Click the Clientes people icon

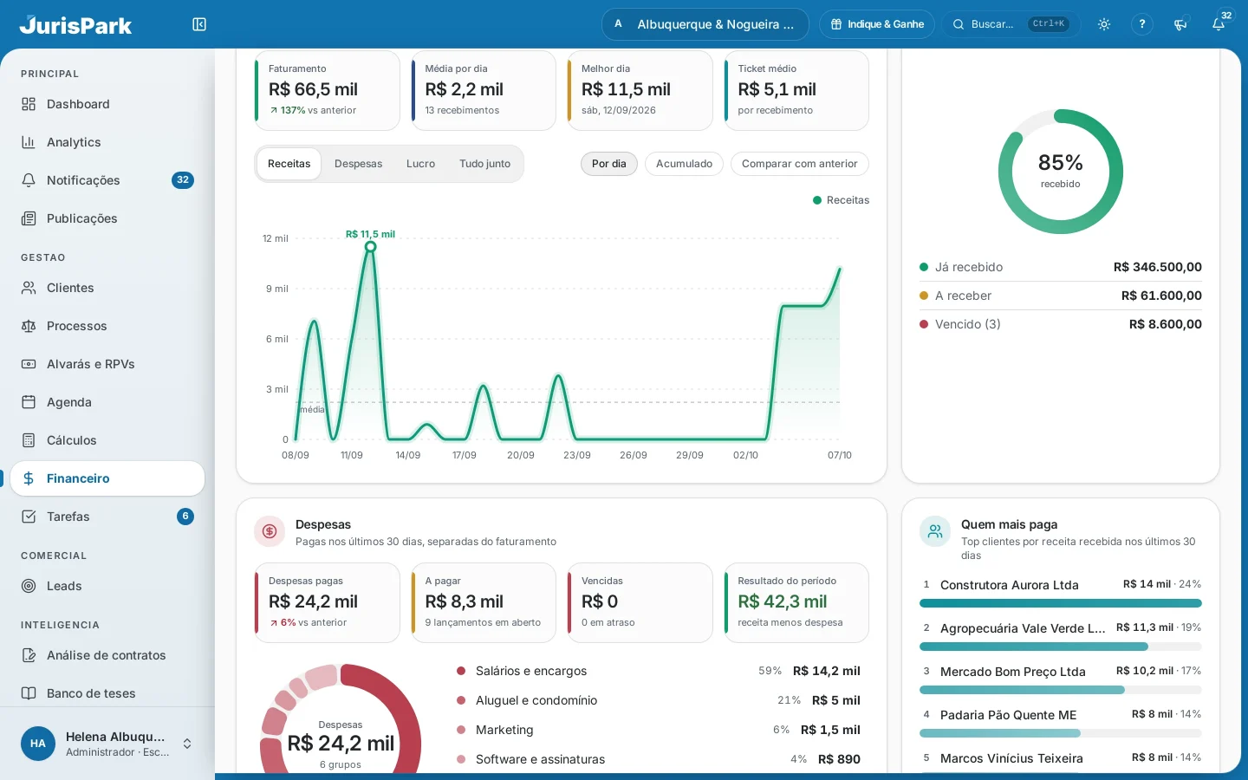point(29,288)
